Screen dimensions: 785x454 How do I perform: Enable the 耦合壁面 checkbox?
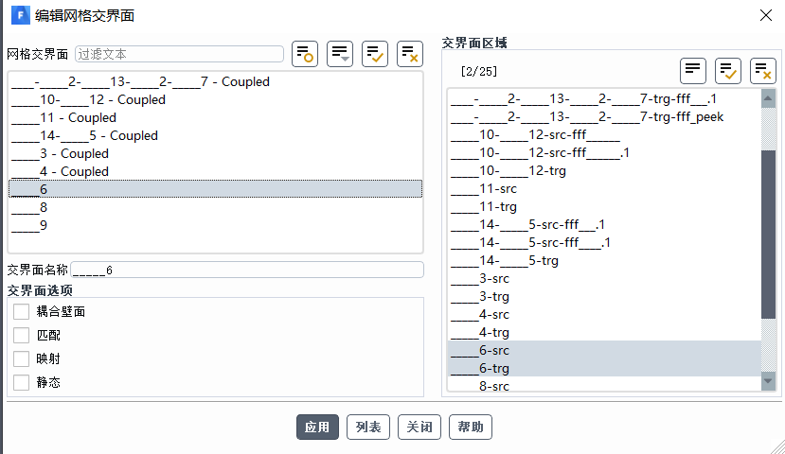(22, 311)
